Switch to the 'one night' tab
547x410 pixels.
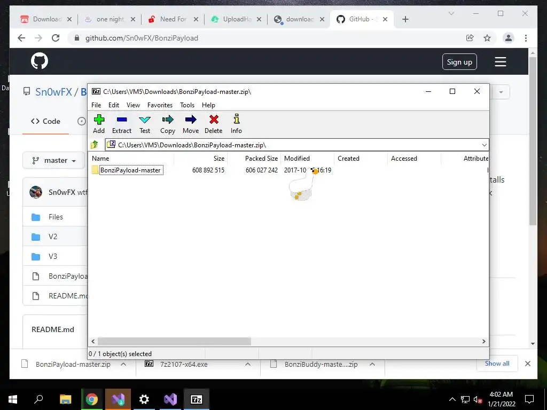(x=110, y=19)
